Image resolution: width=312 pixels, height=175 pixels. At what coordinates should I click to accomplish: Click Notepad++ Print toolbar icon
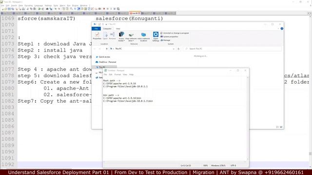23,9
